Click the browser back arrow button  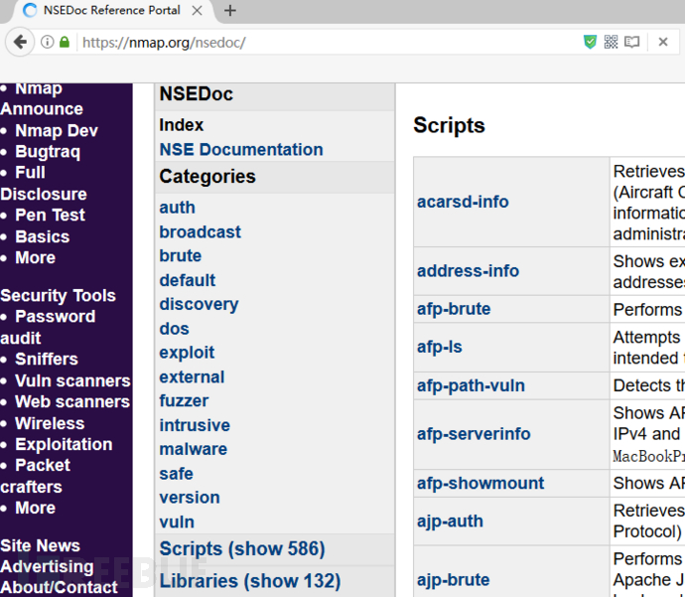pos(19,43)
